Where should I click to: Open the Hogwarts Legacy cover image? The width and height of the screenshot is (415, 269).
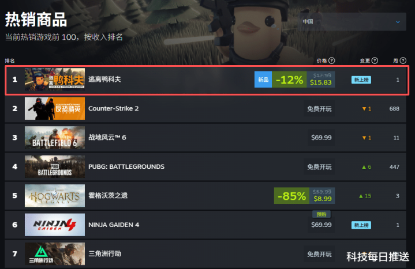click(55, 195)
